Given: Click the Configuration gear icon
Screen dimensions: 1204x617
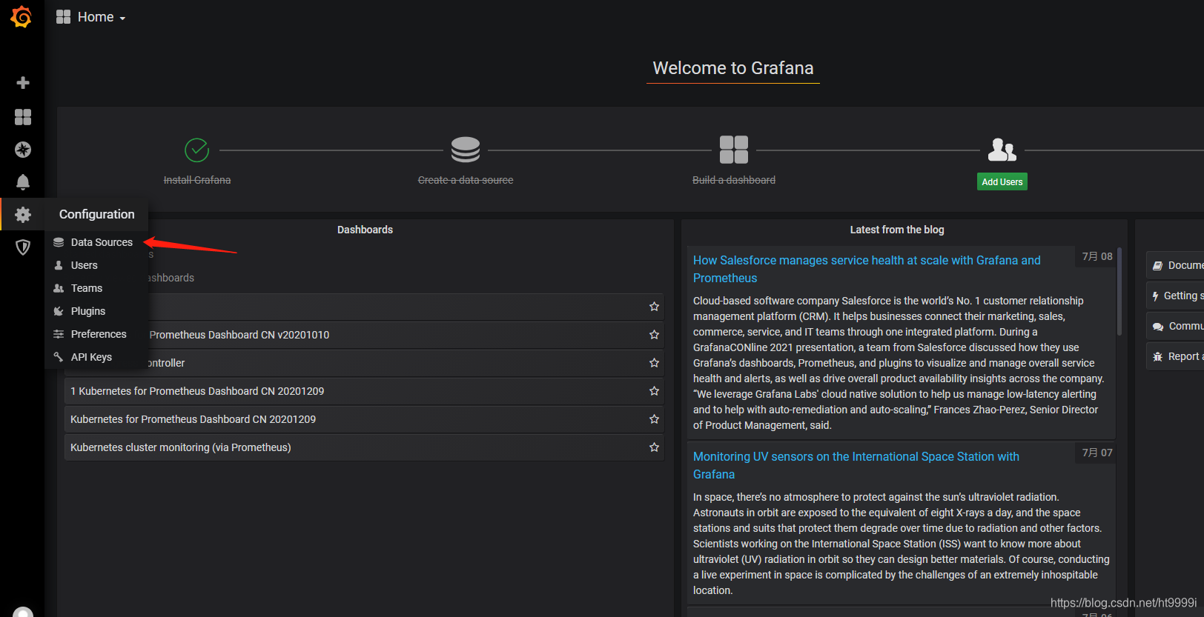Looking at the screenshot, I should [x=23, y=215].
